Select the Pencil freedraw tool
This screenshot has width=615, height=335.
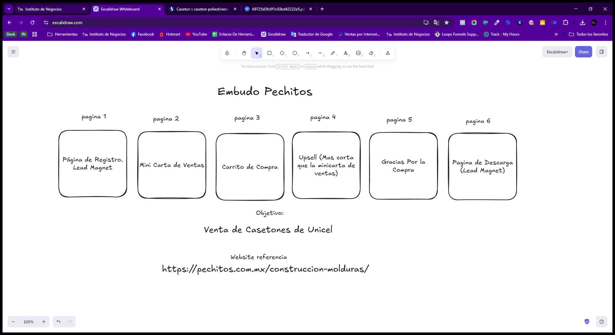pyautogui.click(x=333, y=53)
